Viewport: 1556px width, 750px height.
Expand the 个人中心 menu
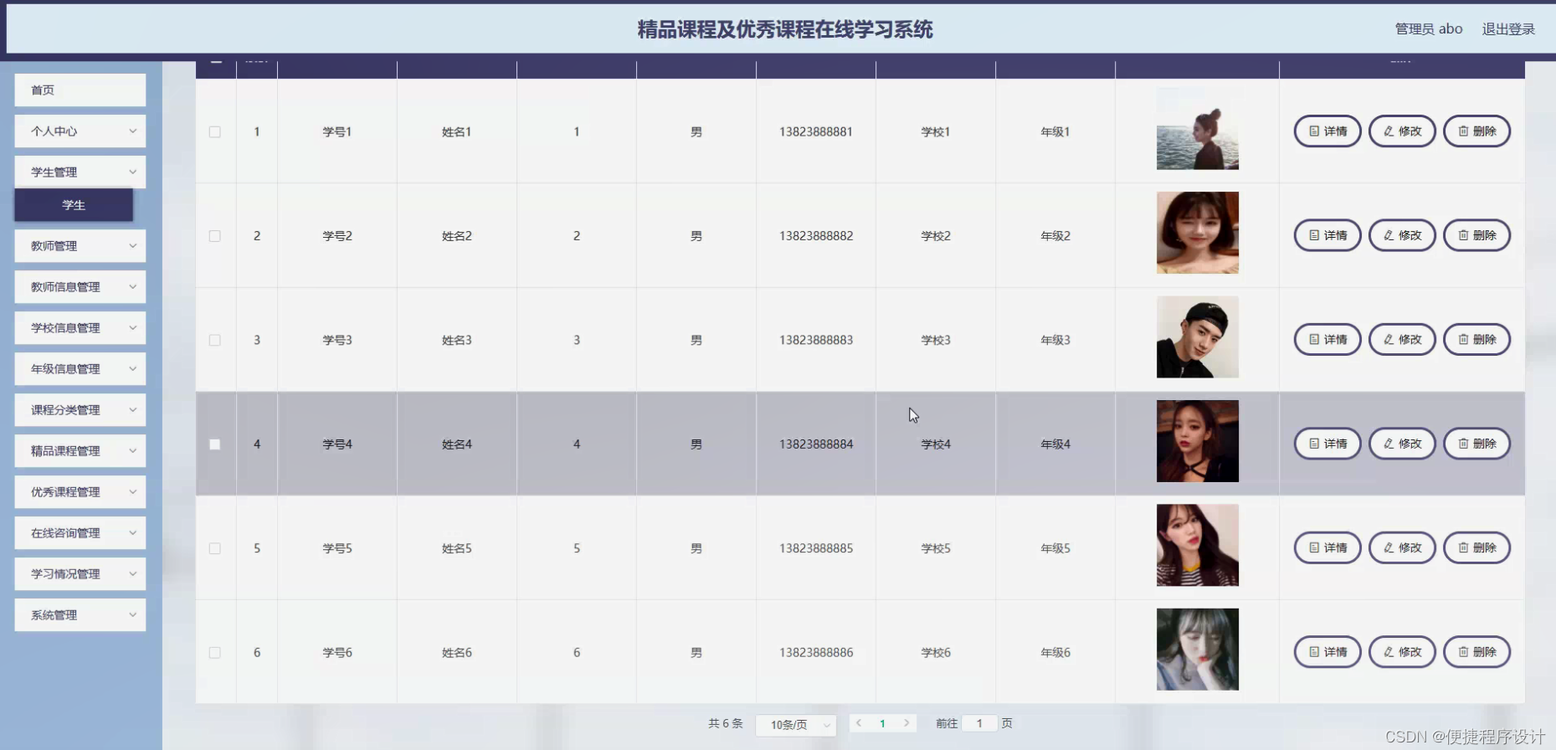80,131
